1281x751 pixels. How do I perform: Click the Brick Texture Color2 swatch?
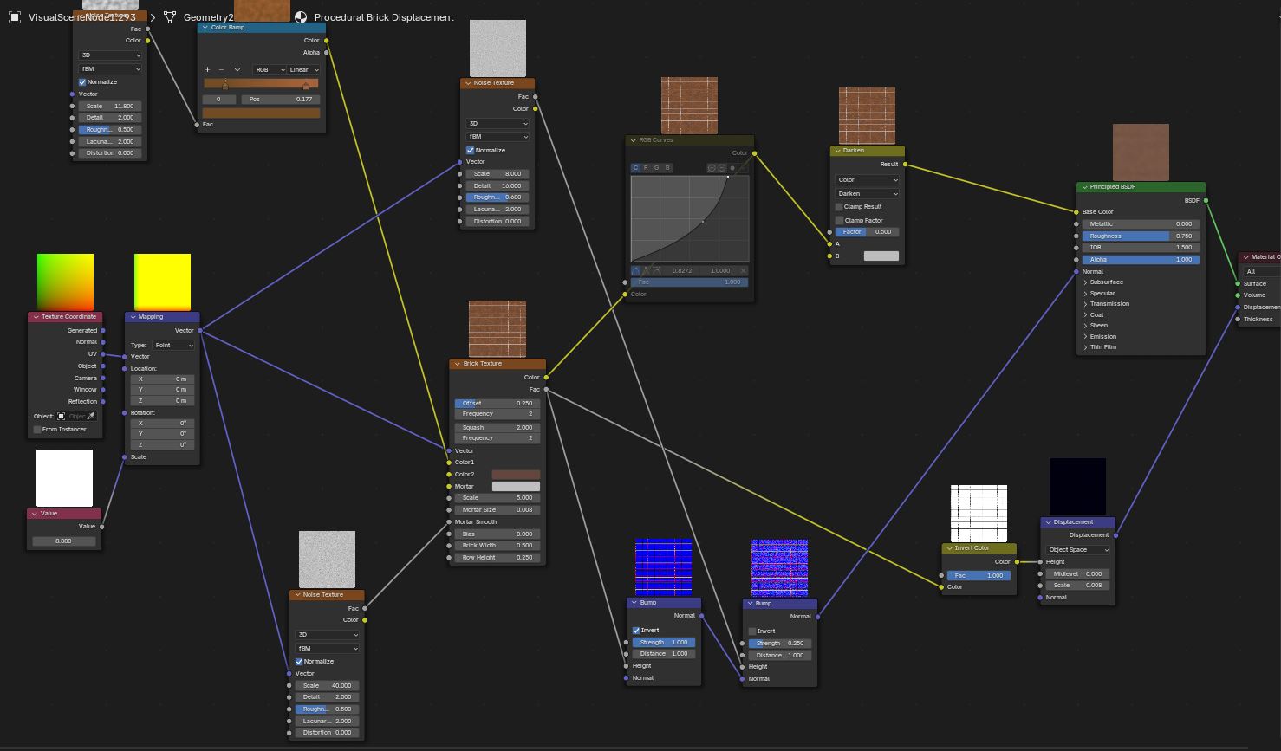(x=516, y=475)
